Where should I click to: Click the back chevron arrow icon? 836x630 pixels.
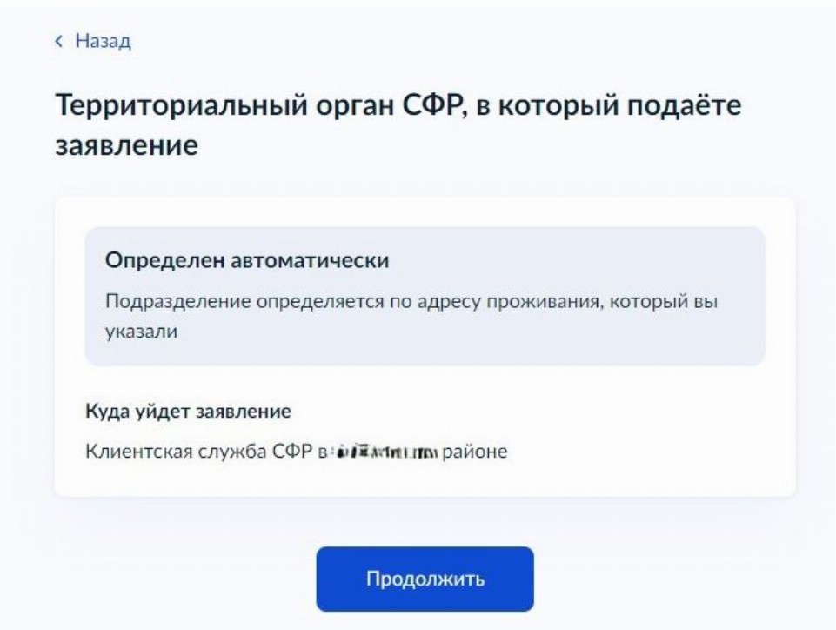(59, 41)
